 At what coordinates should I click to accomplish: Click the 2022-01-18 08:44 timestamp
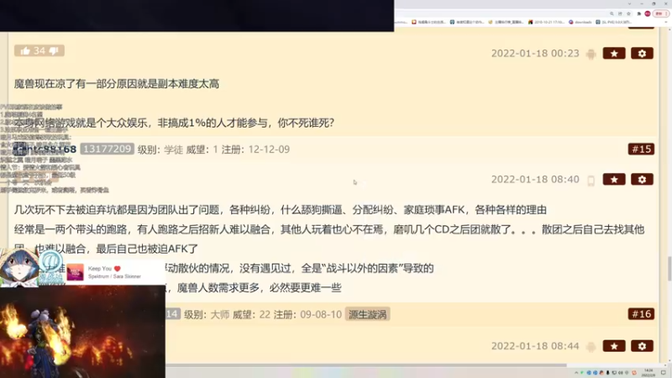535,346
